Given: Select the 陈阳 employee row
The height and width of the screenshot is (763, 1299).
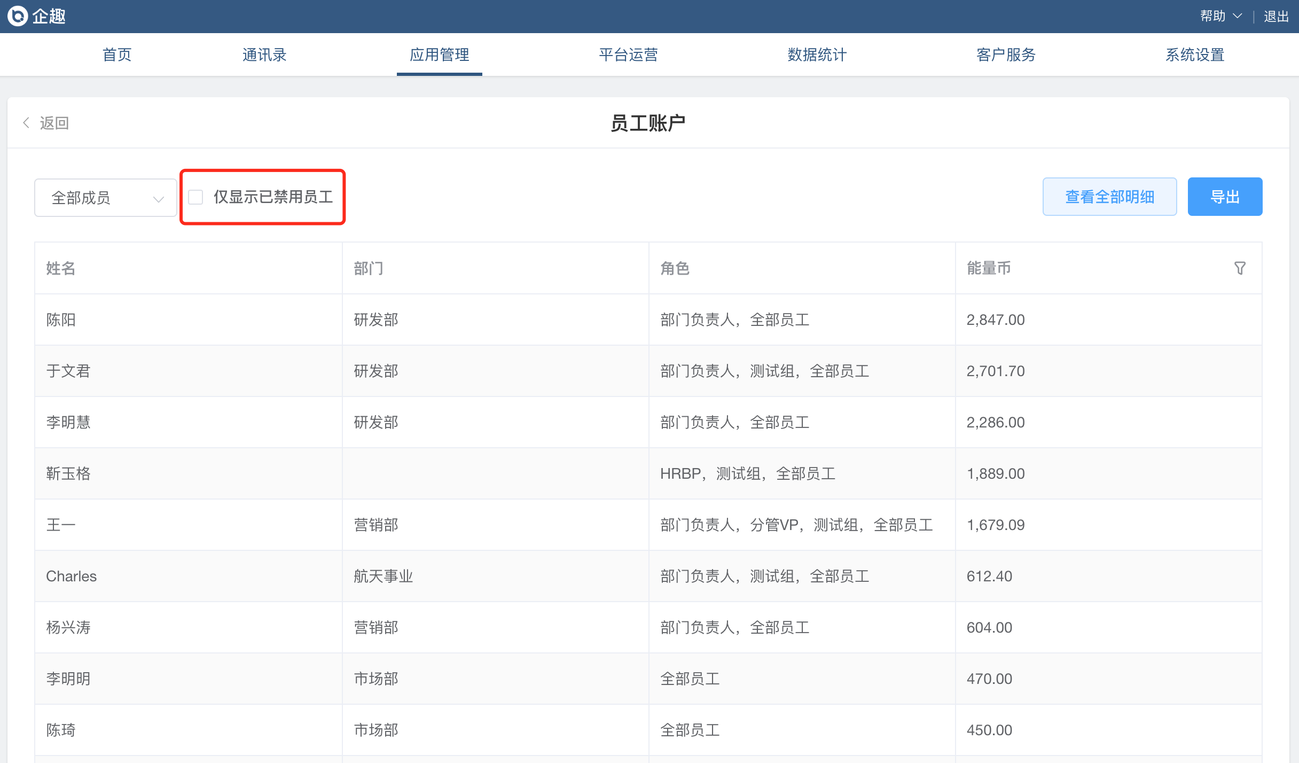Looking at the screenshot, I should click(61, 320).
